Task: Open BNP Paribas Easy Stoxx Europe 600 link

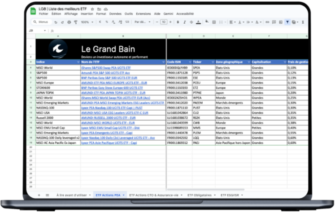Action: click(112, 88)
